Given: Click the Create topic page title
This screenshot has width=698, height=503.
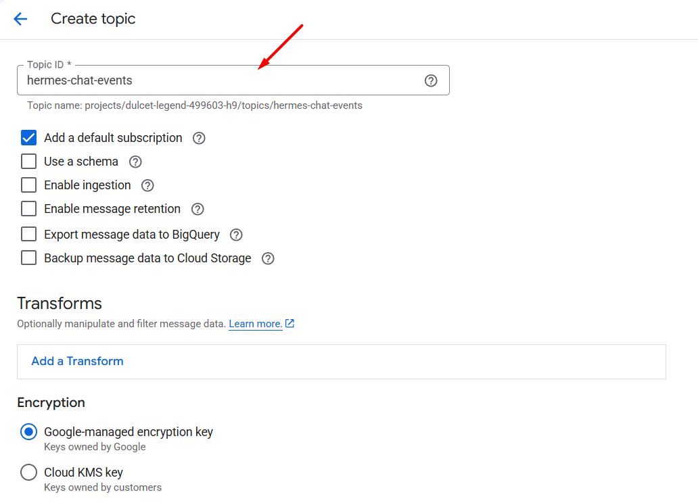Looking at the screenshot, I should point(93,19).
